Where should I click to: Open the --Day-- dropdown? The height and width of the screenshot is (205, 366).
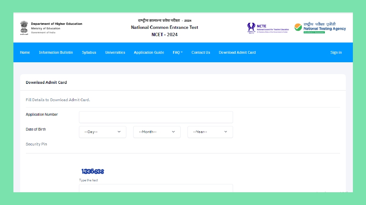[x=102, y=132]
